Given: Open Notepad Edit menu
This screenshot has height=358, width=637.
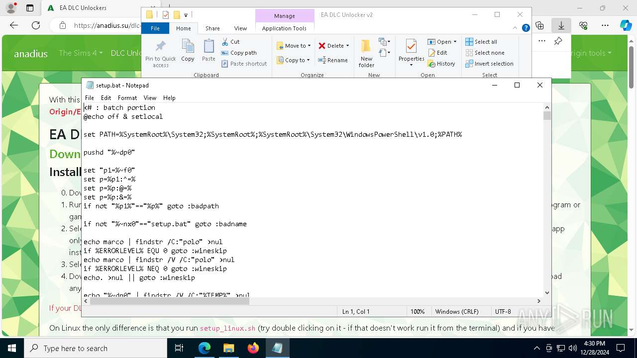Looking at the screenshot, I should pos(106,98).
